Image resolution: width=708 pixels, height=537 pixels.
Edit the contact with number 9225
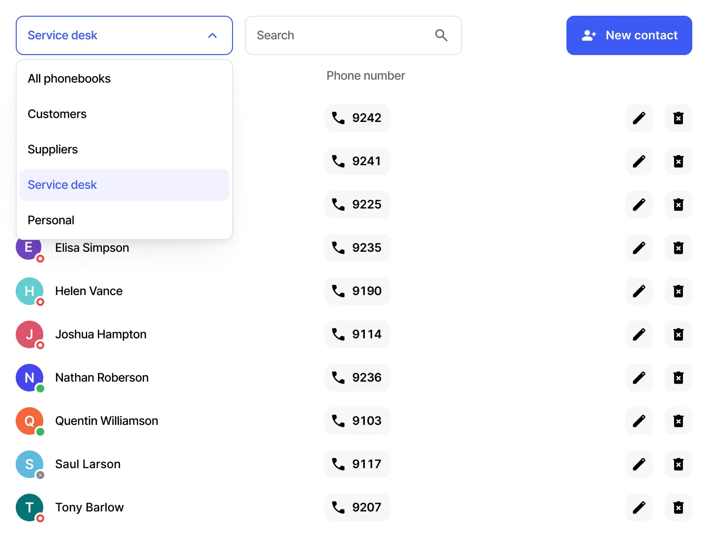point(639,205)
